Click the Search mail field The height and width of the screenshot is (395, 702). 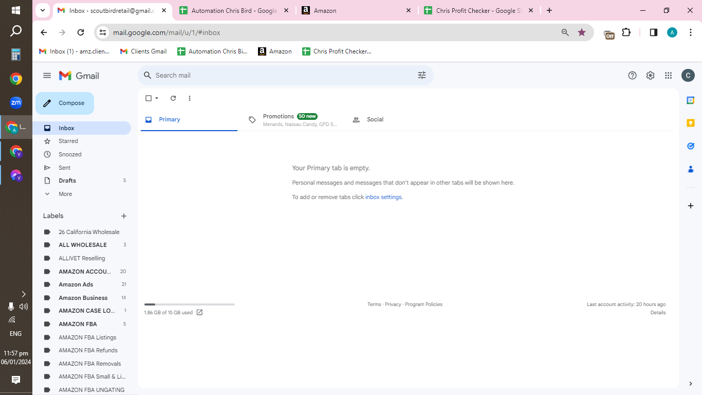click(x=286, y=76)
